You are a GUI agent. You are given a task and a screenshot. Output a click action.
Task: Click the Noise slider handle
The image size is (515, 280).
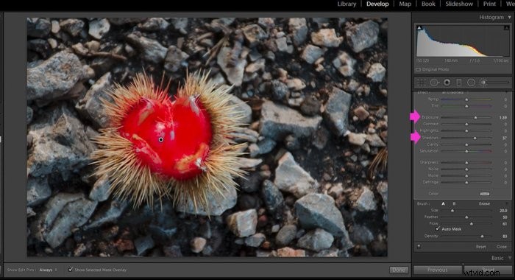click(x=466, y=169)
